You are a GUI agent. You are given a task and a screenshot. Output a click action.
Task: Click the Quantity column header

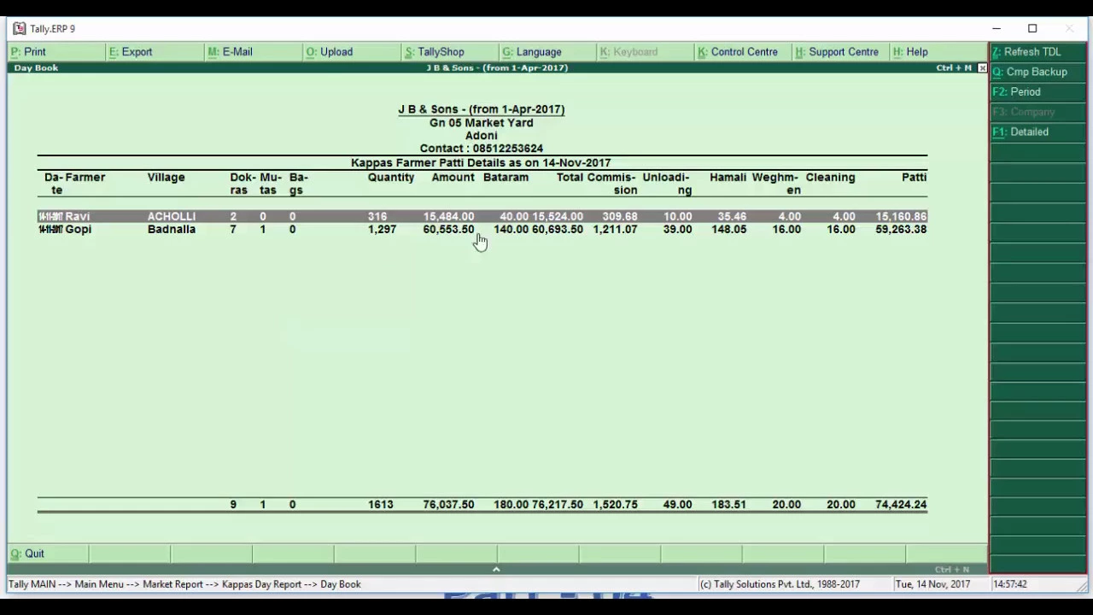point(391,178)
